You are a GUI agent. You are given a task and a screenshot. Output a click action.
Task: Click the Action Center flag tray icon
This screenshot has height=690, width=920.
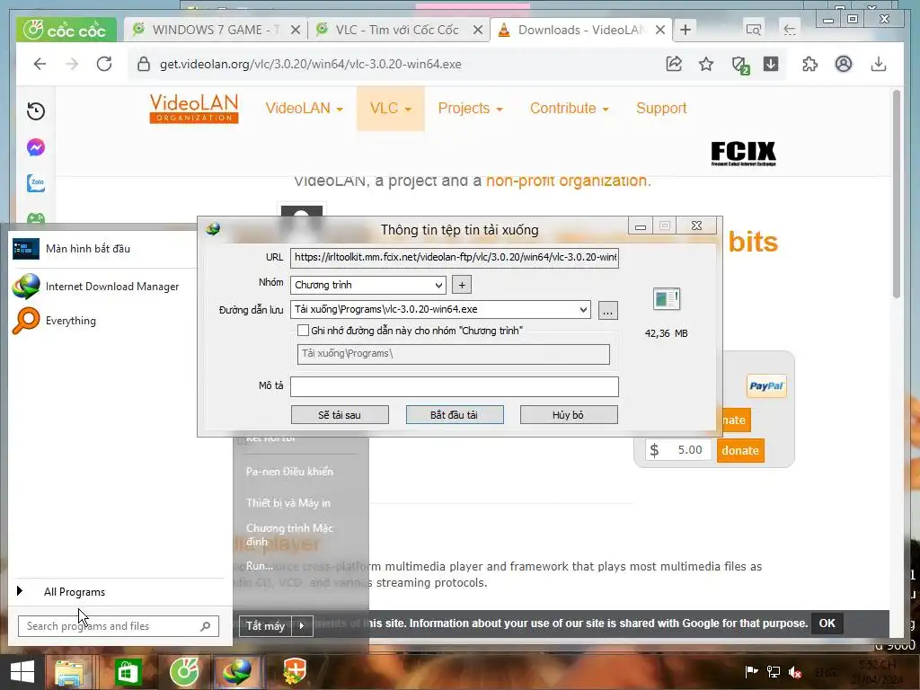click(751, 672)
